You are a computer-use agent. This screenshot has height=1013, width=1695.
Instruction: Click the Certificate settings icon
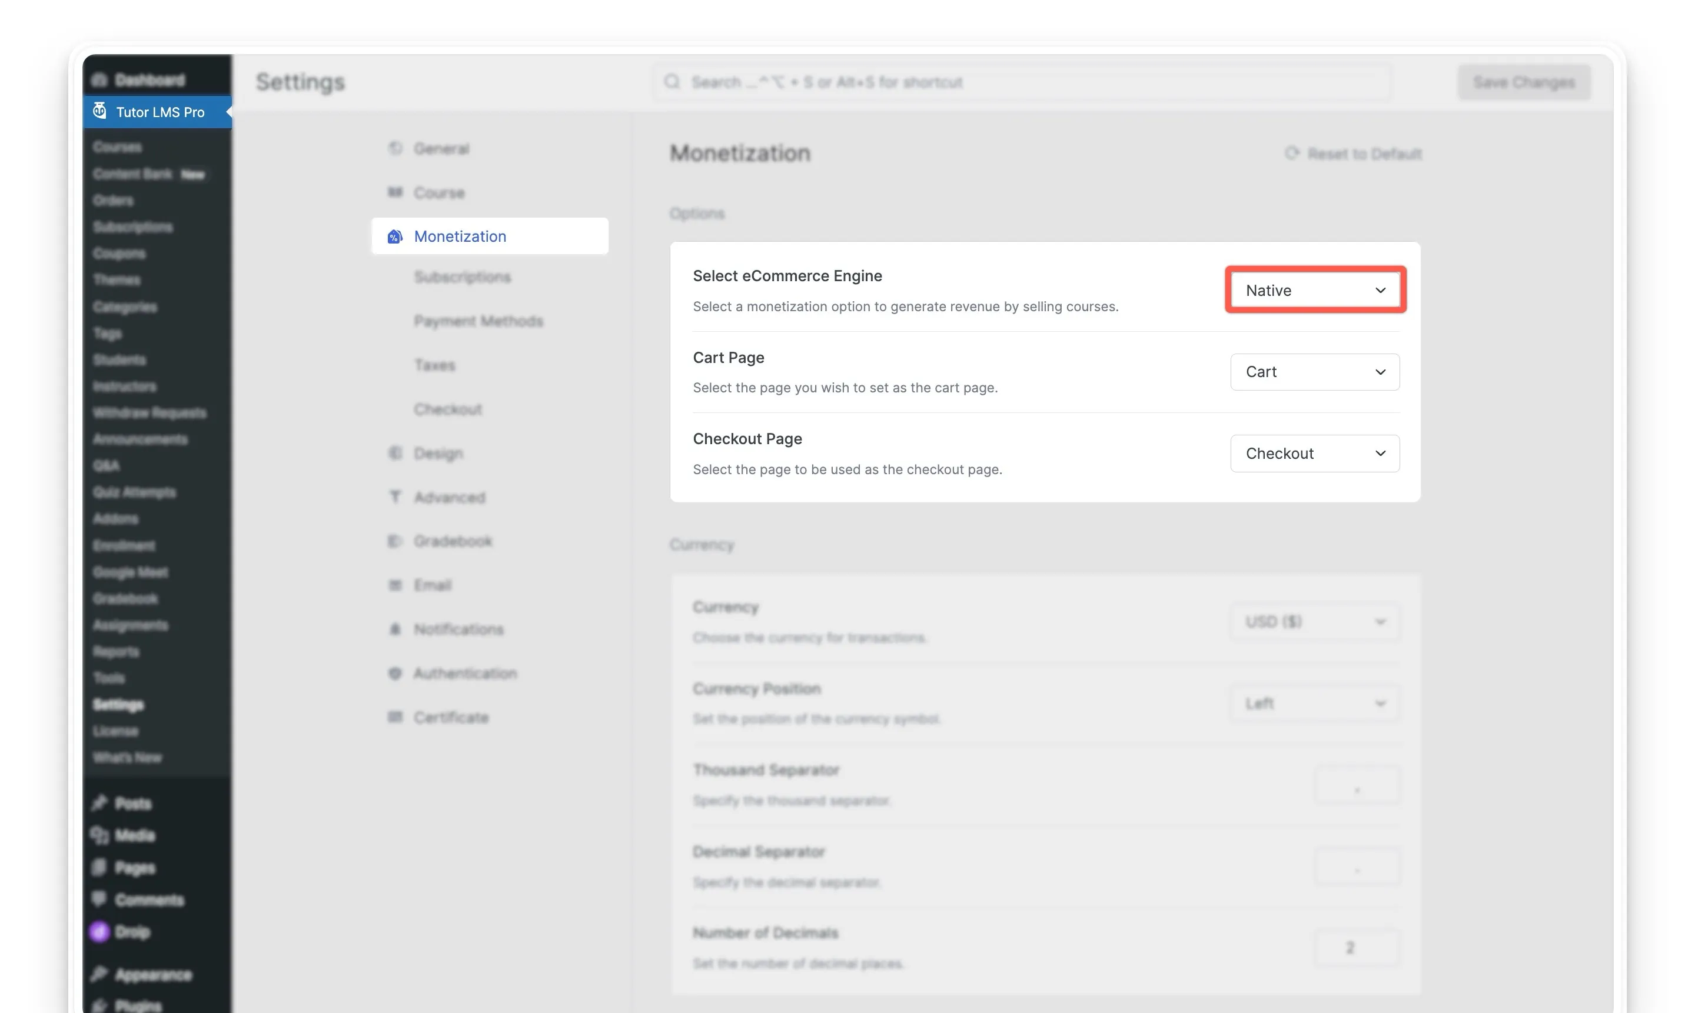[395, 717]
